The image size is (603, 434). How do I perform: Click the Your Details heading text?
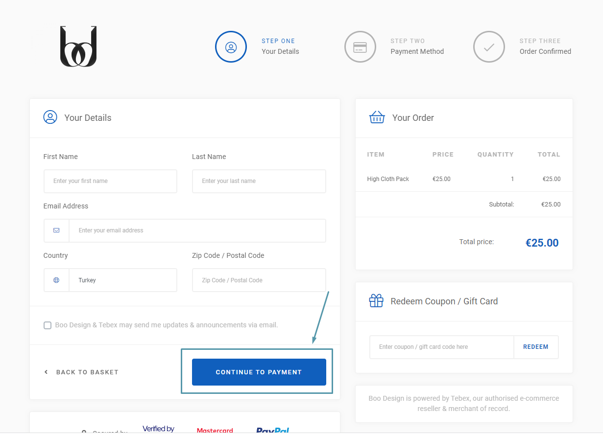(x=88, y=117)
